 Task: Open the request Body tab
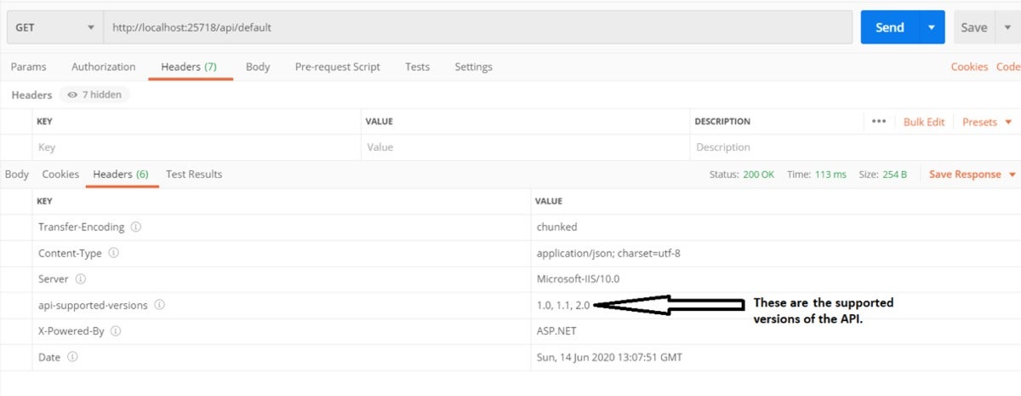click(258, 66)
